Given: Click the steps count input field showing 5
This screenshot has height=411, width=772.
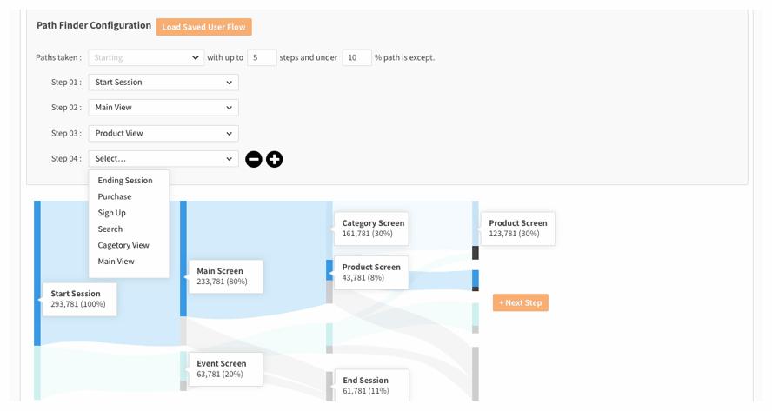Looking at the screenshot, I should [x=262, y=57].
